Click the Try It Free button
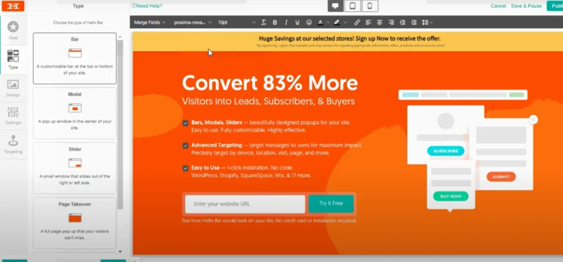Viewport: 563px width, 262px height. coord(331,203)
